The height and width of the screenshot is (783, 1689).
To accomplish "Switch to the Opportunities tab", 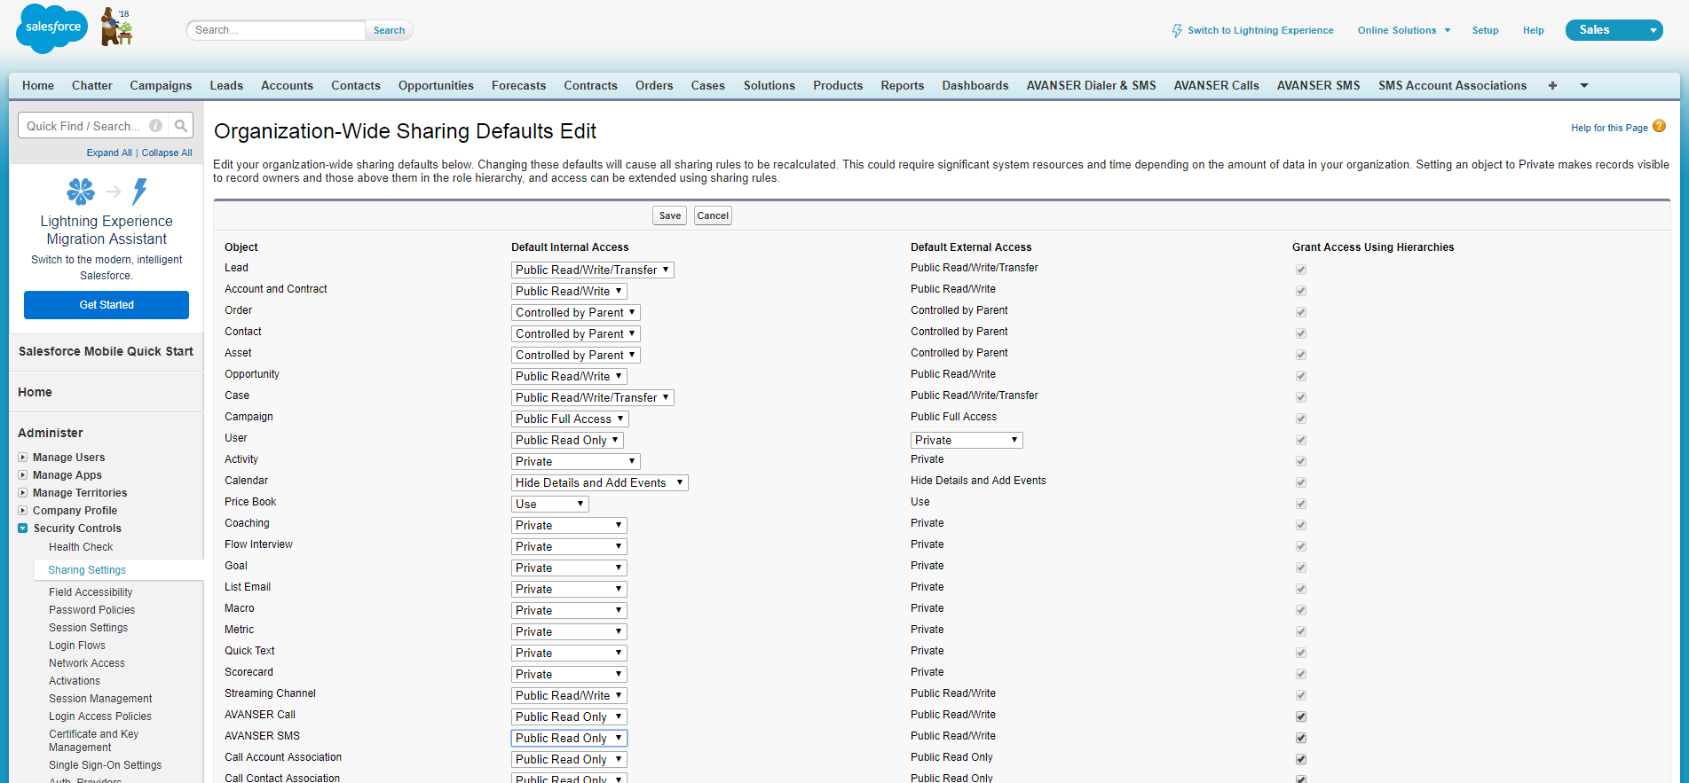I will coord(436,86).
